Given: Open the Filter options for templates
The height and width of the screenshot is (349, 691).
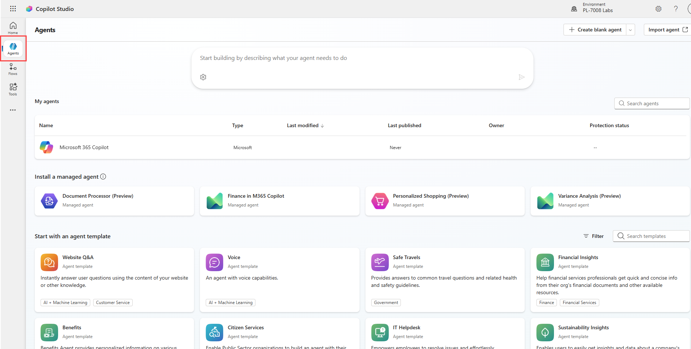Looking at the screenshot, I should point(593,236).
